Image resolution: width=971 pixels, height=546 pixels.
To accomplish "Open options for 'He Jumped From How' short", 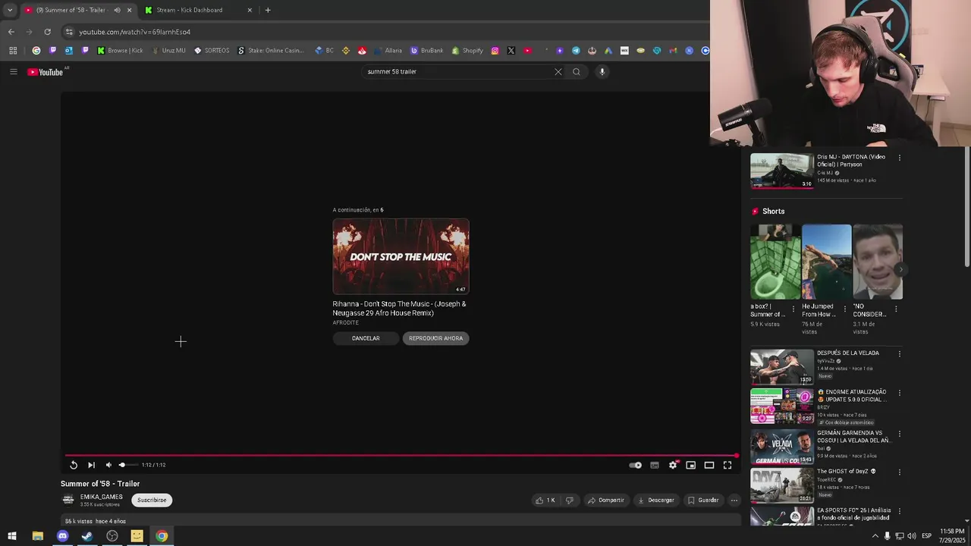I will click(845, 309).
